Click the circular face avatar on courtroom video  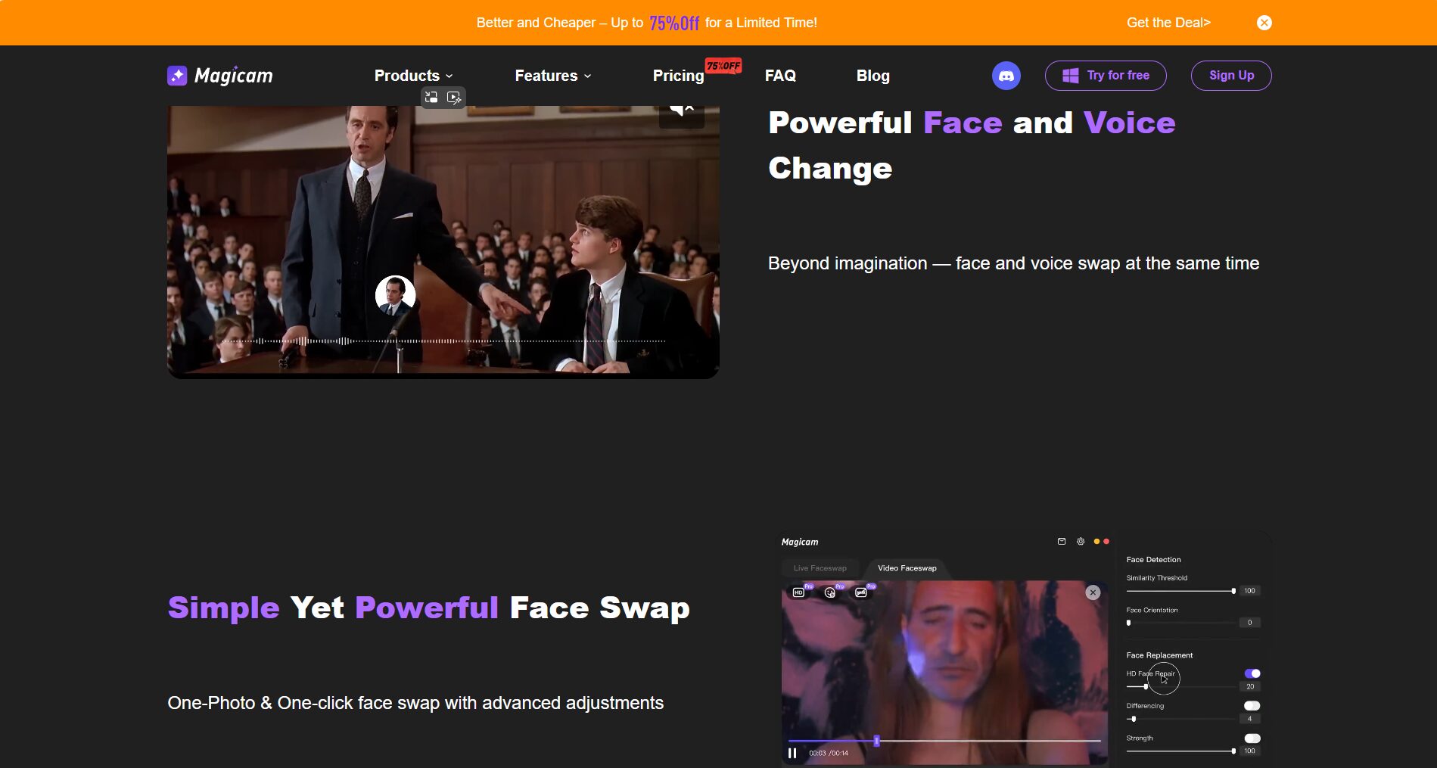[x=395, y=295]
